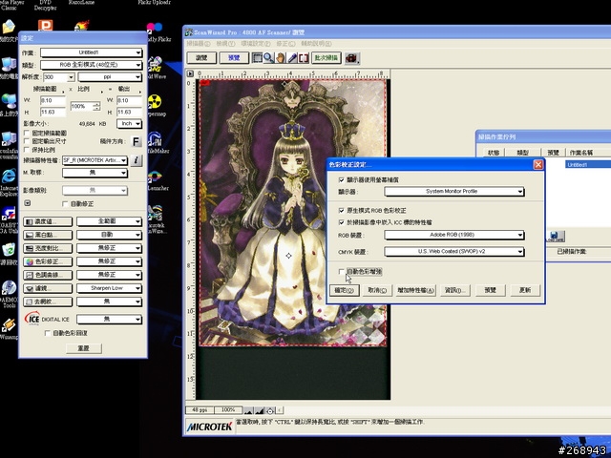Click the target icon in preview status bar

pos(270,410)
